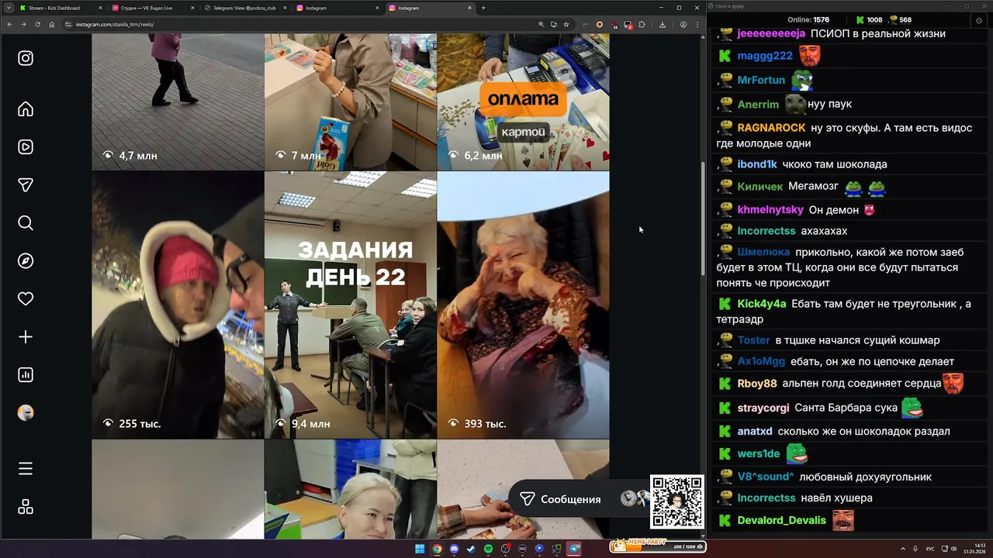This screenshot has width=993, height=558.
Task: Open Chrome from the taskbar
Action: 437,549
